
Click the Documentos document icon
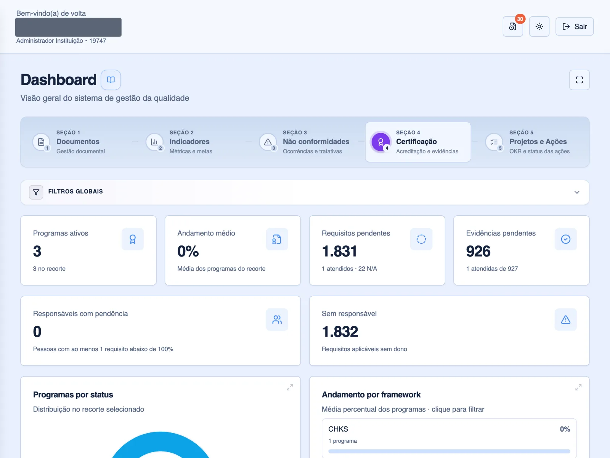[x=41, y=142]
